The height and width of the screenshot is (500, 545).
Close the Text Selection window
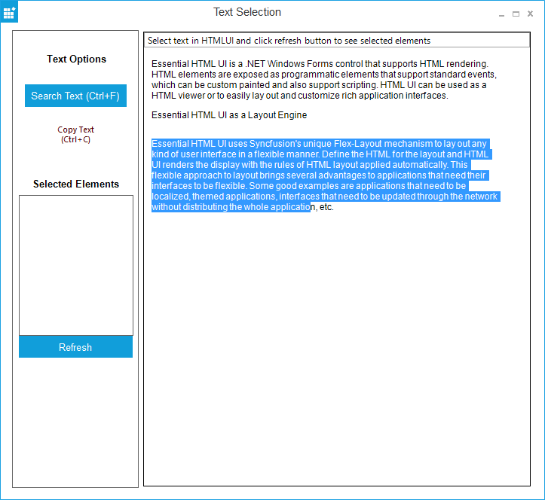[x=530, y=14]
